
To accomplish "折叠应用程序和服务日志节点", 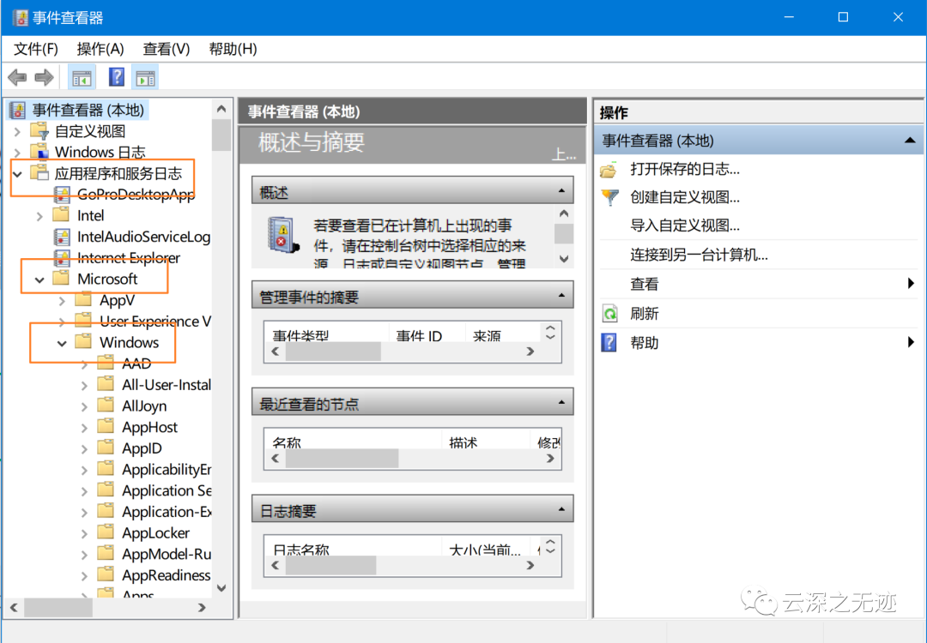I will pyautogui.click(x=19, y=172).
